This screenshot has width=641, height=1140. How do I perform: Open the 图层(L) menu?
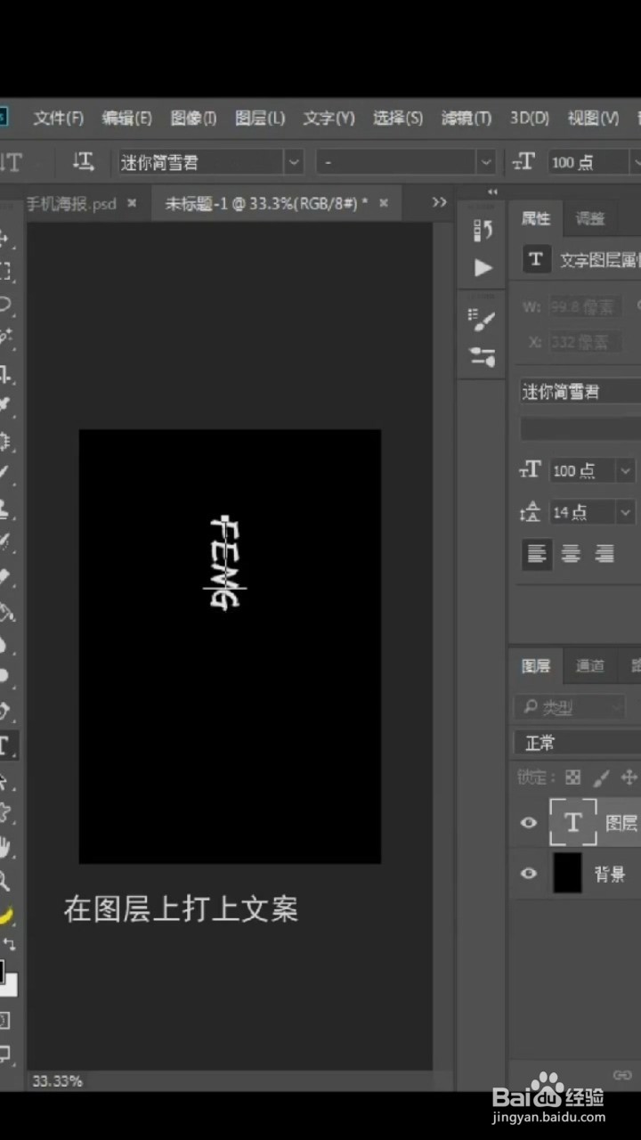[x=260, y=118]
